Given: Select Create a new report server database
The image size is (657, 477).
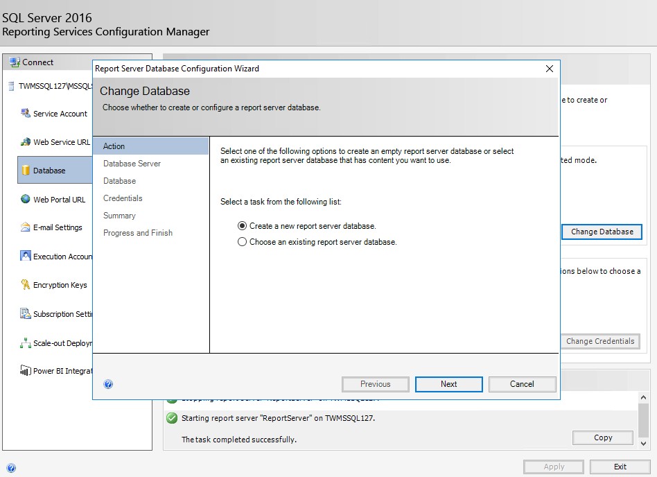Looking at the screenshot, I should (x=242, y=226).
